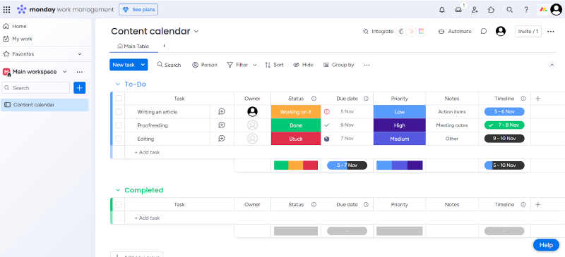
Task: Open the apps marketplace puzzle icon
Action: coord(491,10)
